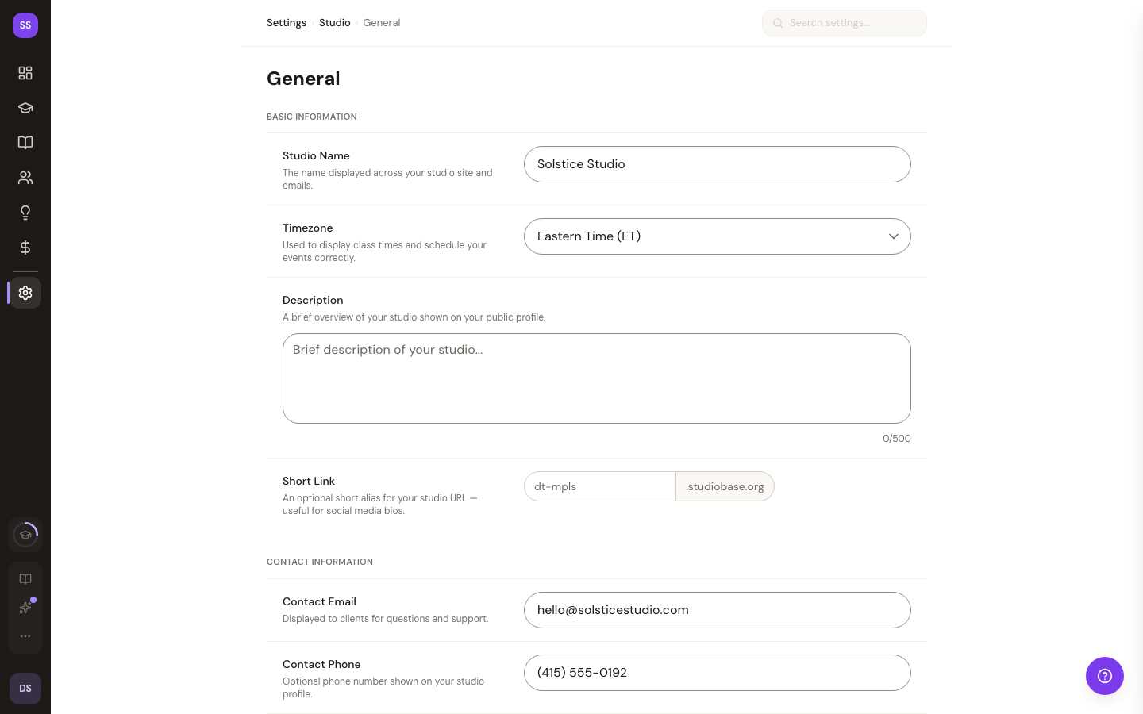Click the graduation cap icon in top sidebar

[x=25, y=108]
